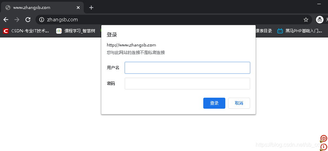Open site info icon in address bar
Viewport: 328px width, 151px height.
coord(42,20)
